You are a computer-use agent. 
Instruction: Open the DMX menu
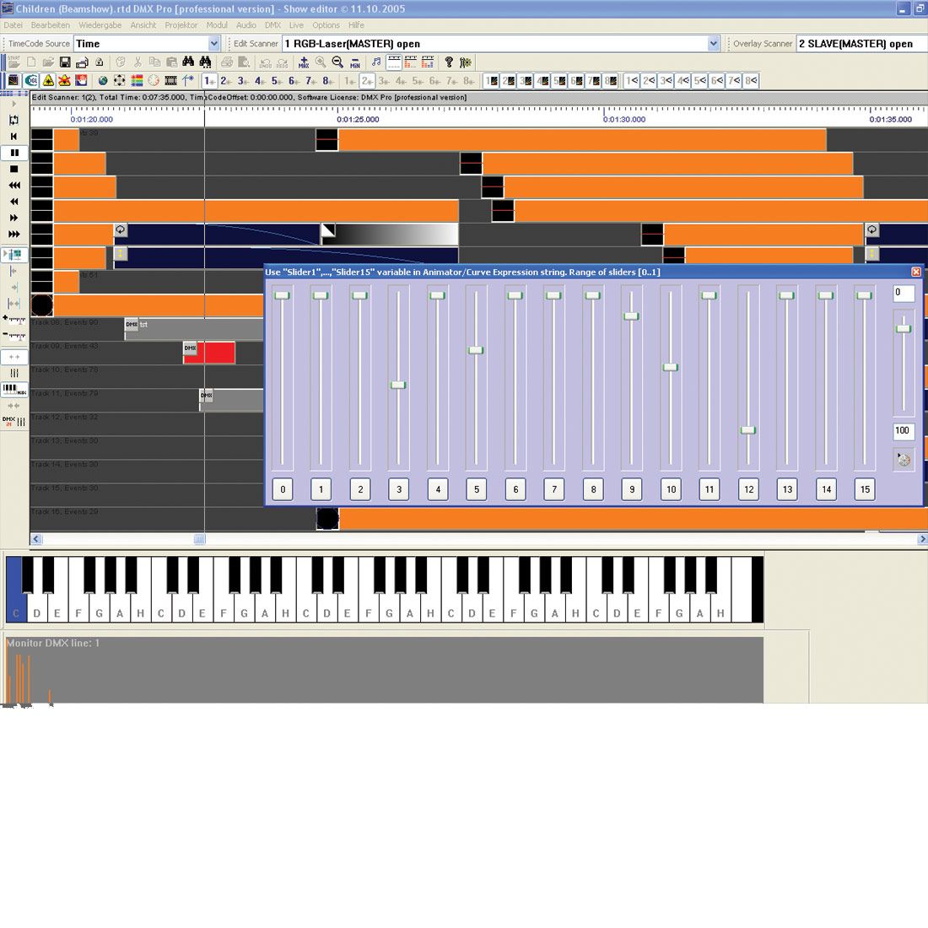(272, 25)
